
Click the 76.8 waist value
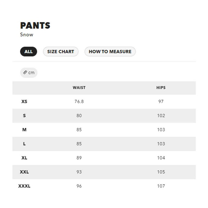79,101
